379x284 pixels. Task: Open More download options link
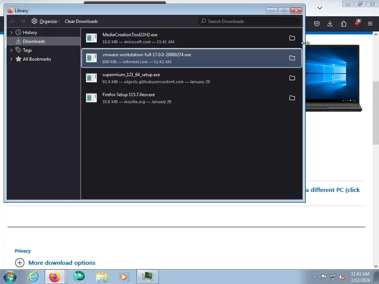coord(62,263)
